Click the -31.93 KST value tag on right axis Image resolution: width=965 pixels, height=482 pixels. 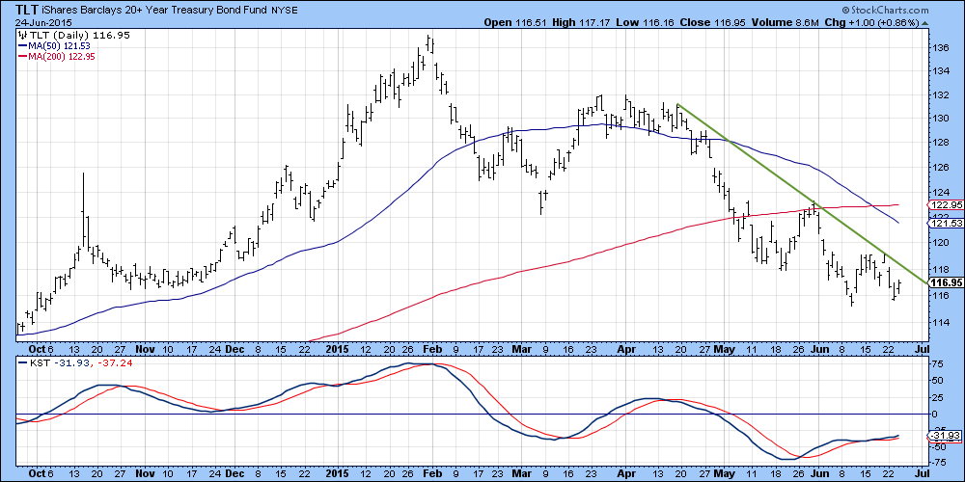(x=944, y=436)
